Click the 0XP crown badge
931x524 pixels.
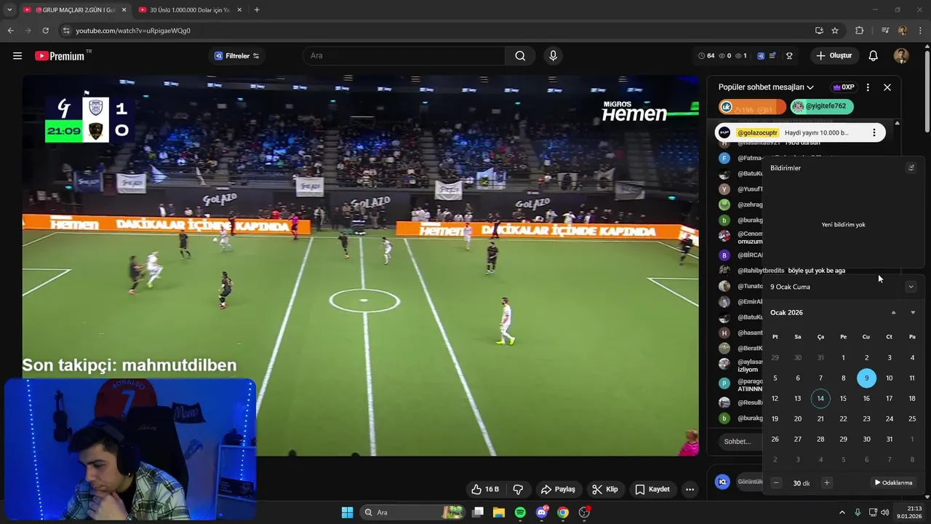click(844, 87)
